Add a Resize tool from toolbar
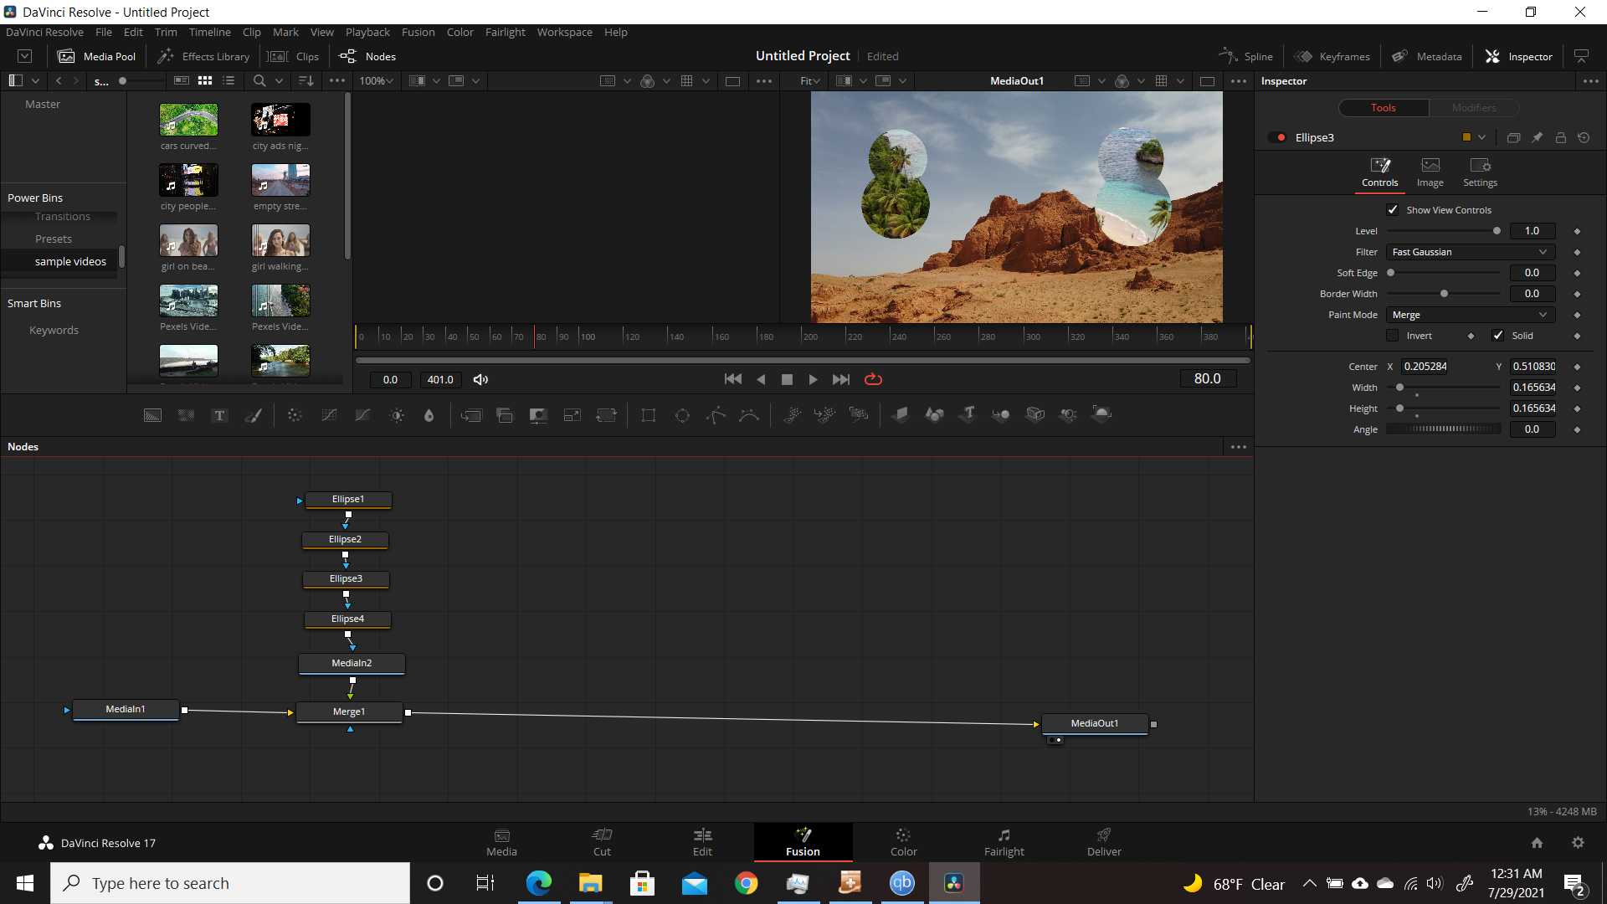The image size is (1607, 904). [x=572, y=415]
